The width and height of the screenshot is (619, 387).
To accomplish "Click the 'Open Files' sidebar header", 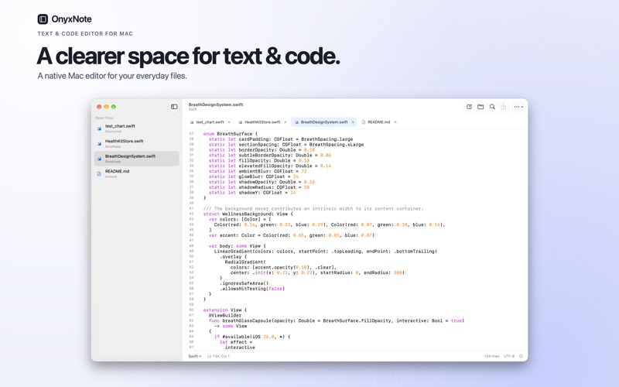I will 104,118.
